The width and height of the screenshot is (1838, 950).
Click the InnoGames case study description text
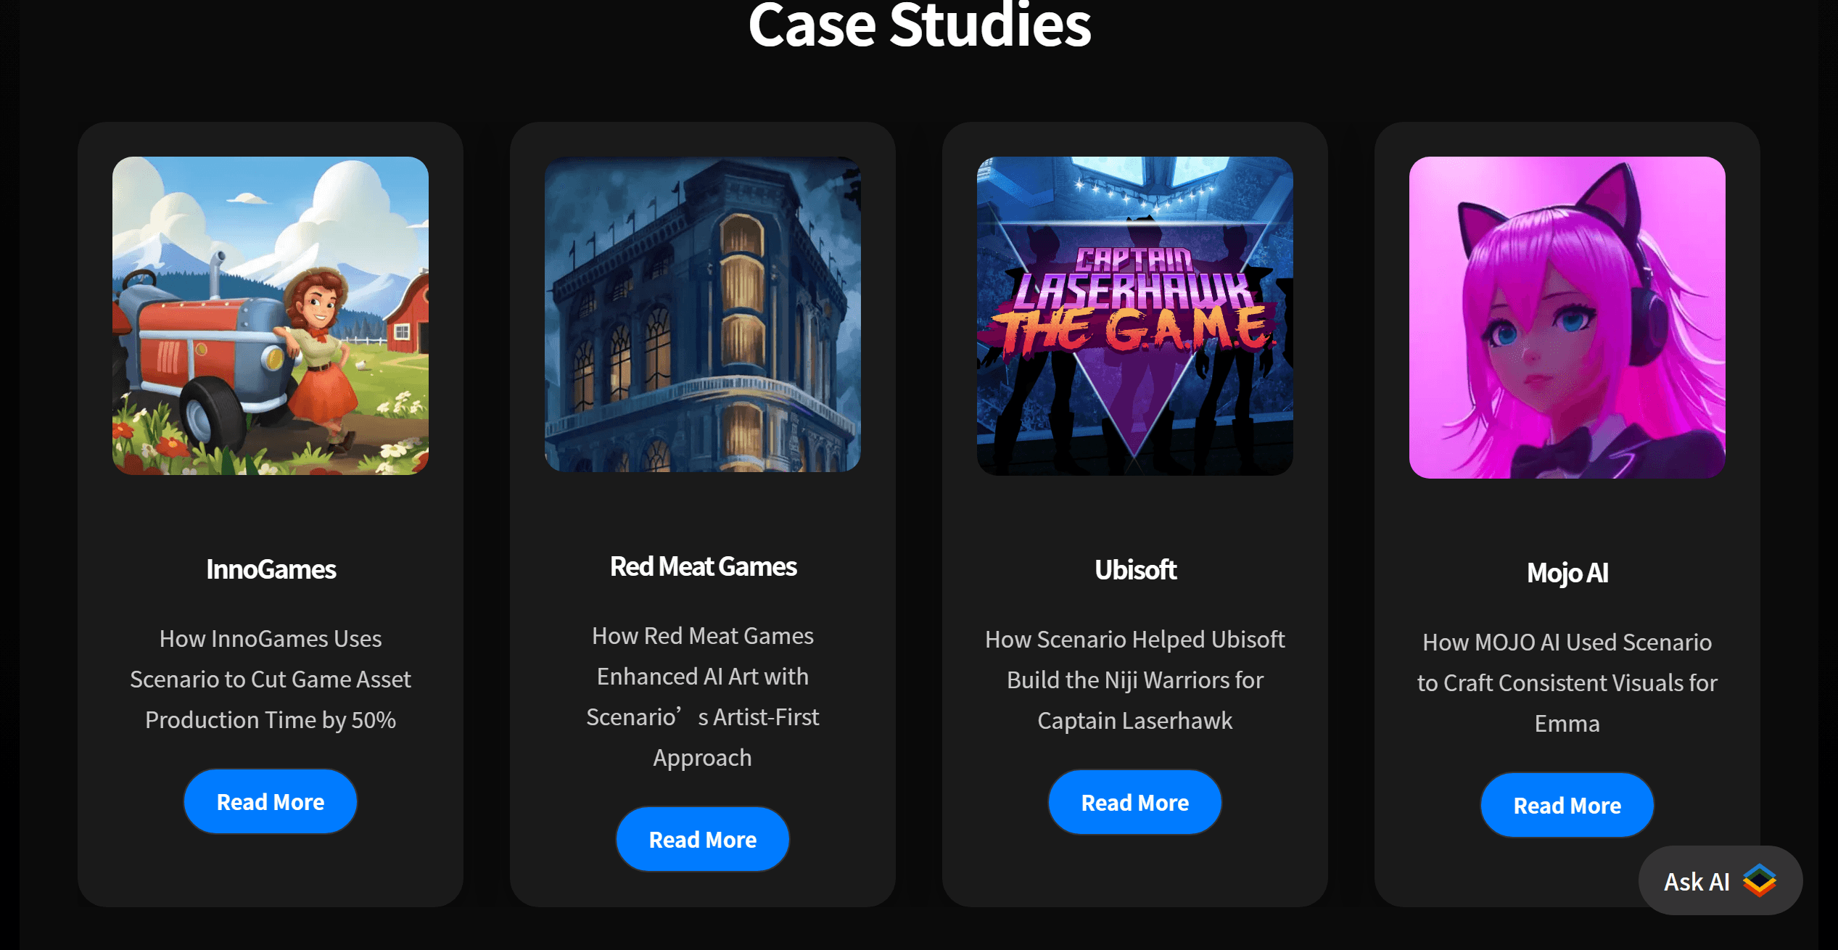(271, 680)
